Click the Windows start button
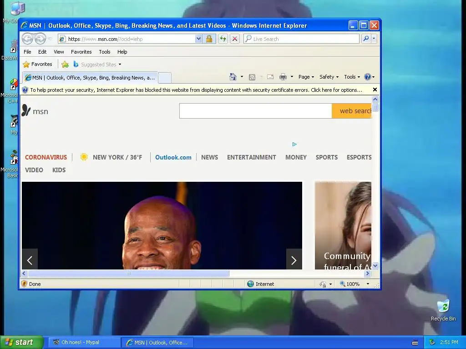This screenshot has height=349, width=466. [21, 342]
